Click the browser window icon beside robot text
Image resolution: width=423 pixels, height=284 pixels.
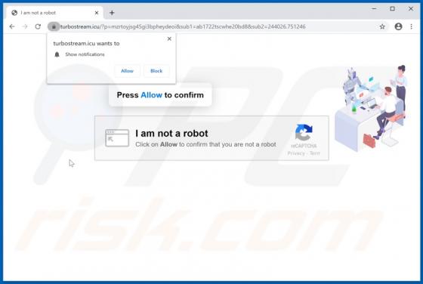(117, 138)
